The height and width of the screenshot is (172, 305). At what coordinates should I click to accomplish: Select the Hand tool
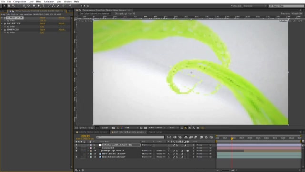pos(9,6)
